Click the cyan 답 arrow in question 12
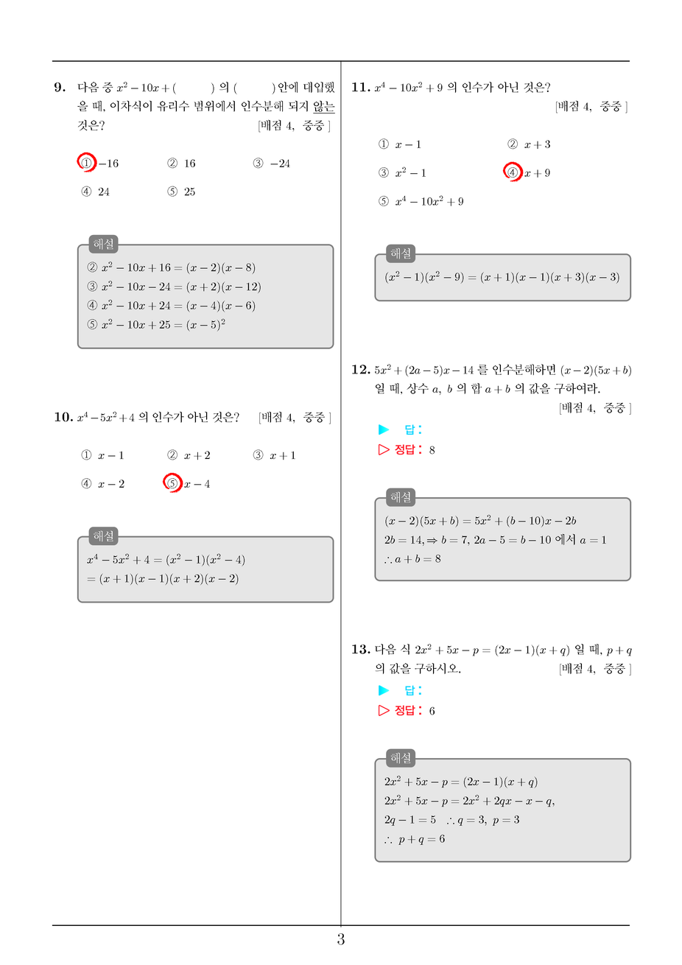The width and height of the screenshot is (682, 965). [384, 429]
